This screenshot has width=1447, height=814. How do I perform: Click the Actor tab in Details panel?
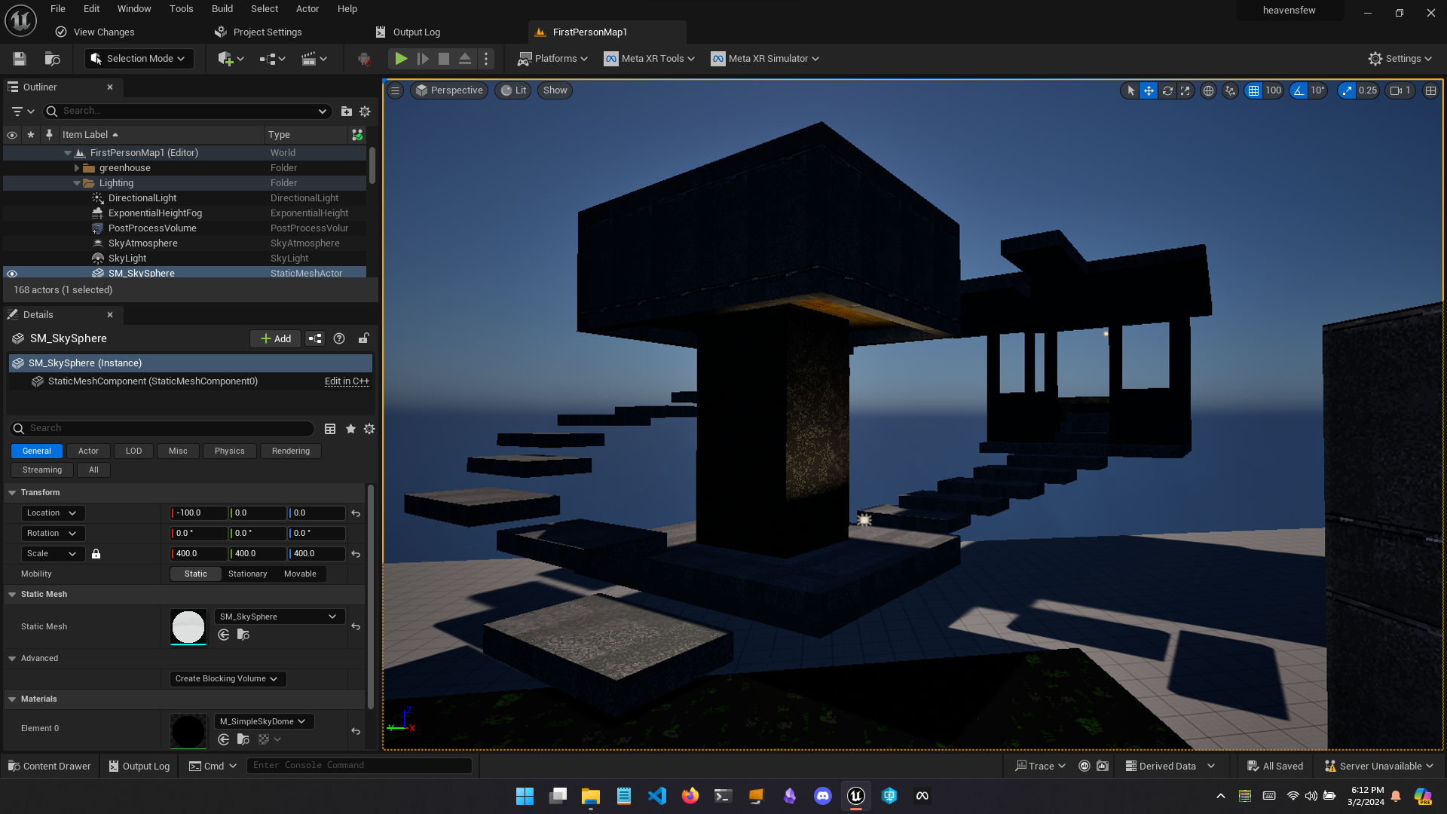[x=88, y=450]
